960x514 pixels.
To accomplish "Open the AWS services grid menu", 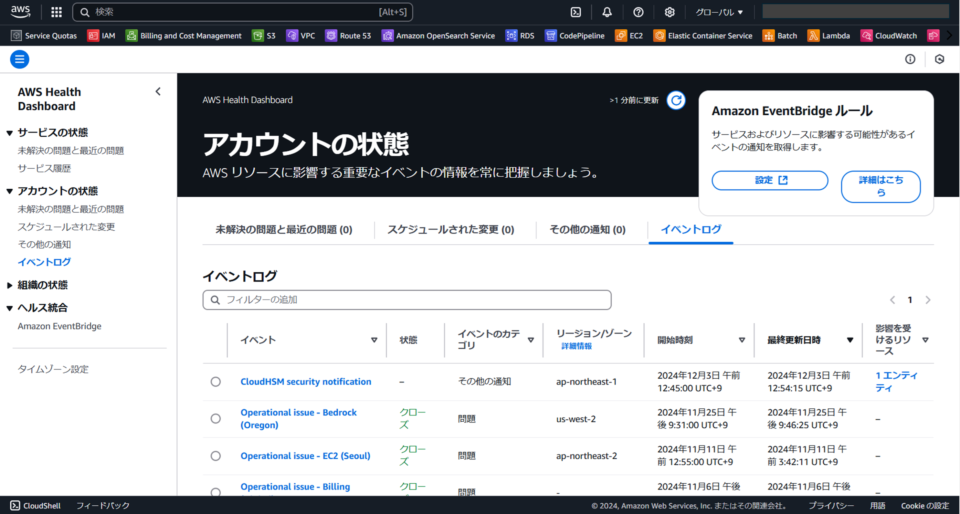I will point(56,12).
